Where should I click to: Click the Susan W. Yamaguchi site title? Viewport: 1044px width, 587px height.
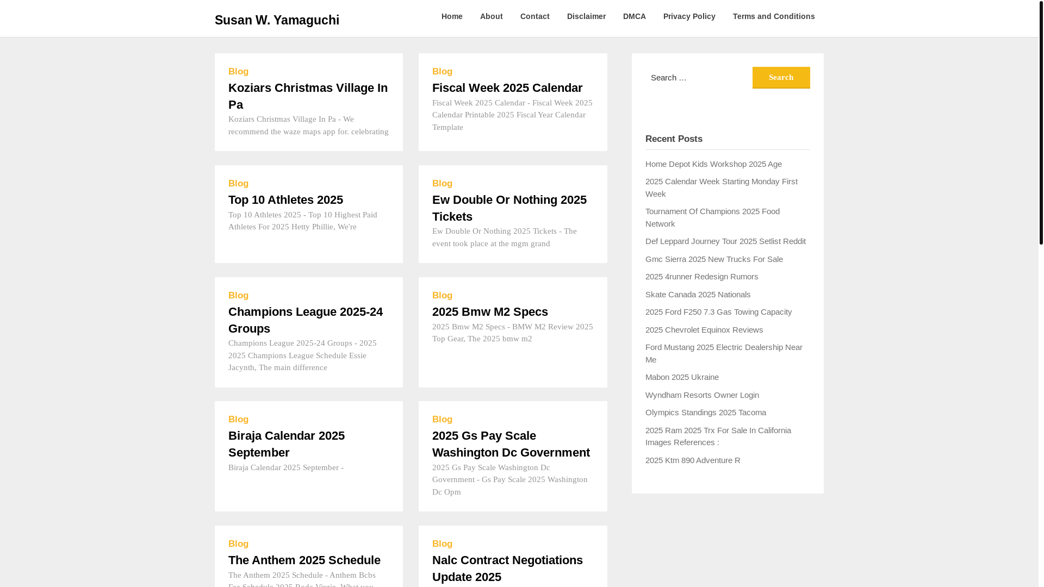point(277,20)
